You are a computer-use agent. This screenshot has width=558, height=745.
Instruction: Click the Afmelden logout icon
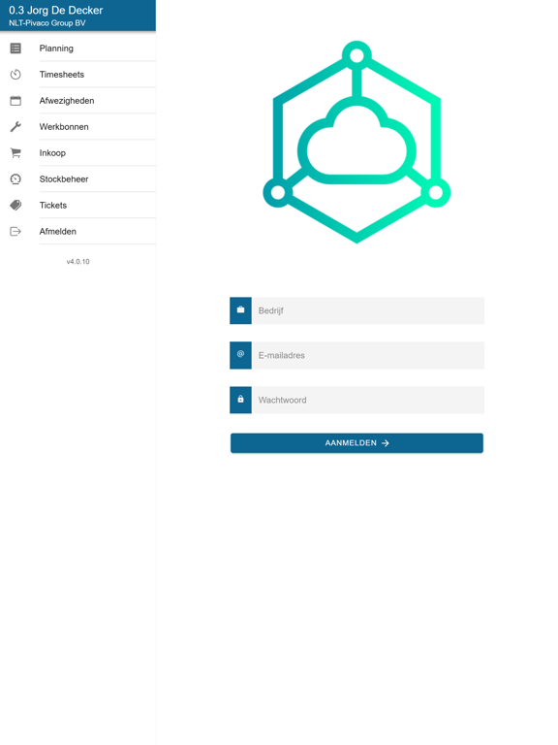[x=15, y=231]
